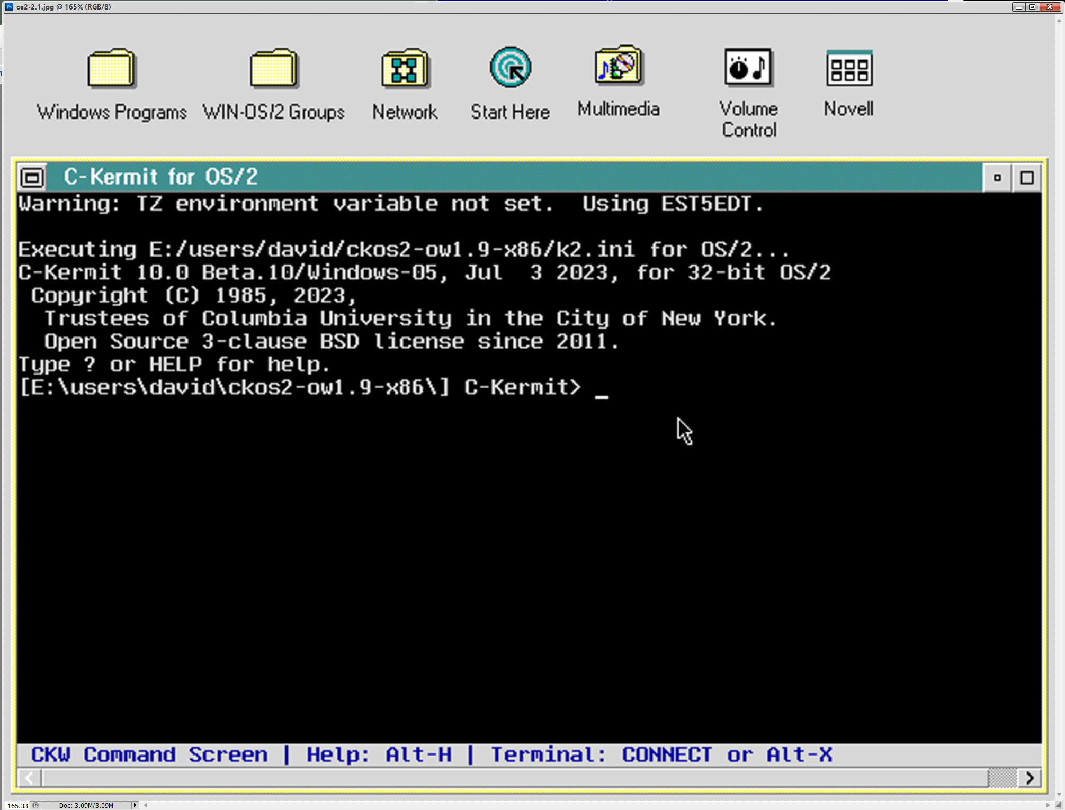
Task: Maximize the C-Kermit for OS/2 window
Action: pyautogui.click(x=1027, y=178)
